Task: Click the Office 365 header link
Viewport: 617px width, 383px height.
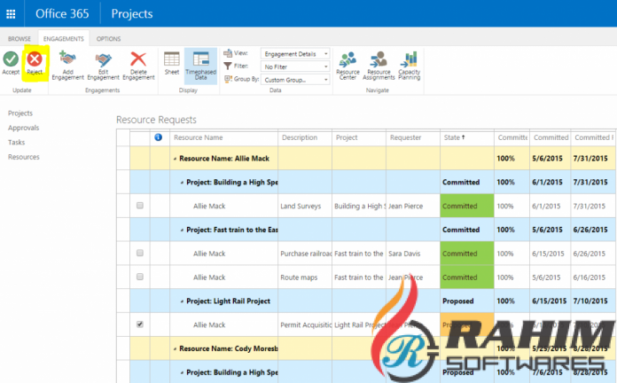Action: (62, 14)
